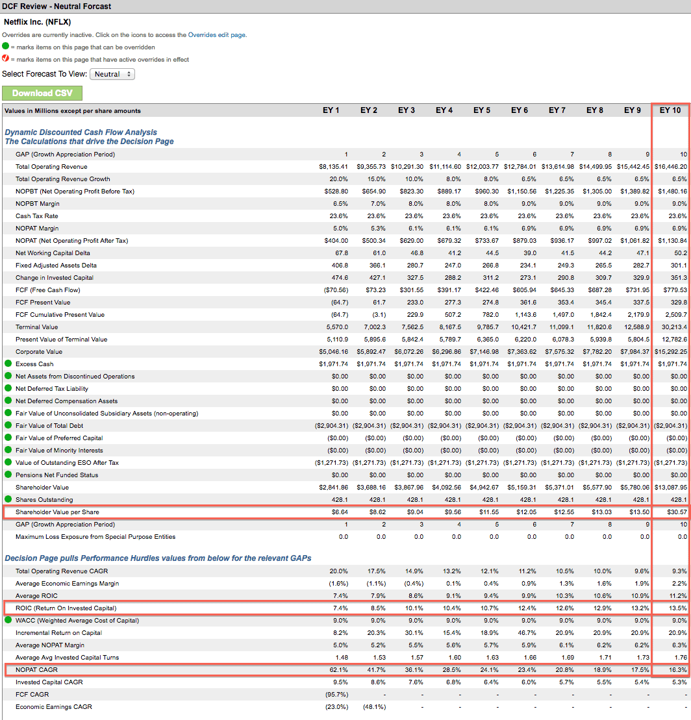Click override icon for Outstanding ESO After Tax
Image resolution: width=691 pixels, height=720 pixels.
pyautogui.click(x=8, y=462)
